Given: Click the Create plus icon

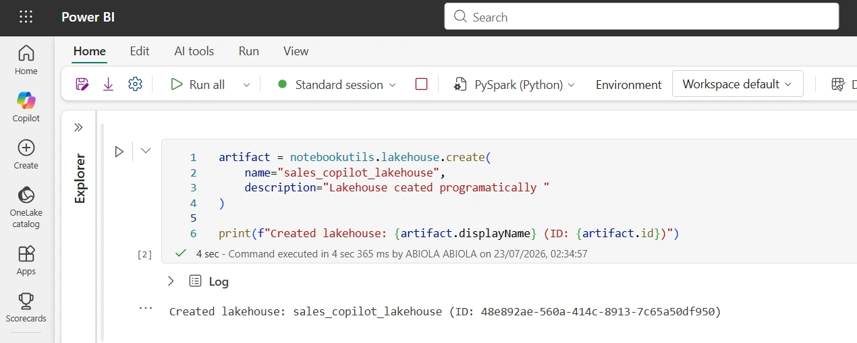Looking at the screenshot, I should coord(26,148).
